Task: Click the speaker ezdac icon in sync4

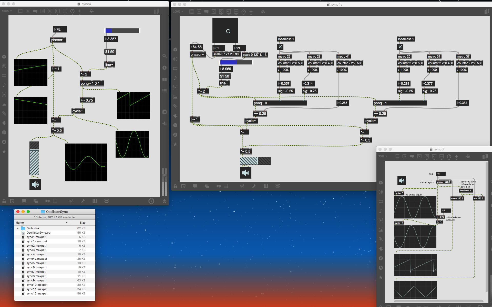Action: tap(35, 184)
